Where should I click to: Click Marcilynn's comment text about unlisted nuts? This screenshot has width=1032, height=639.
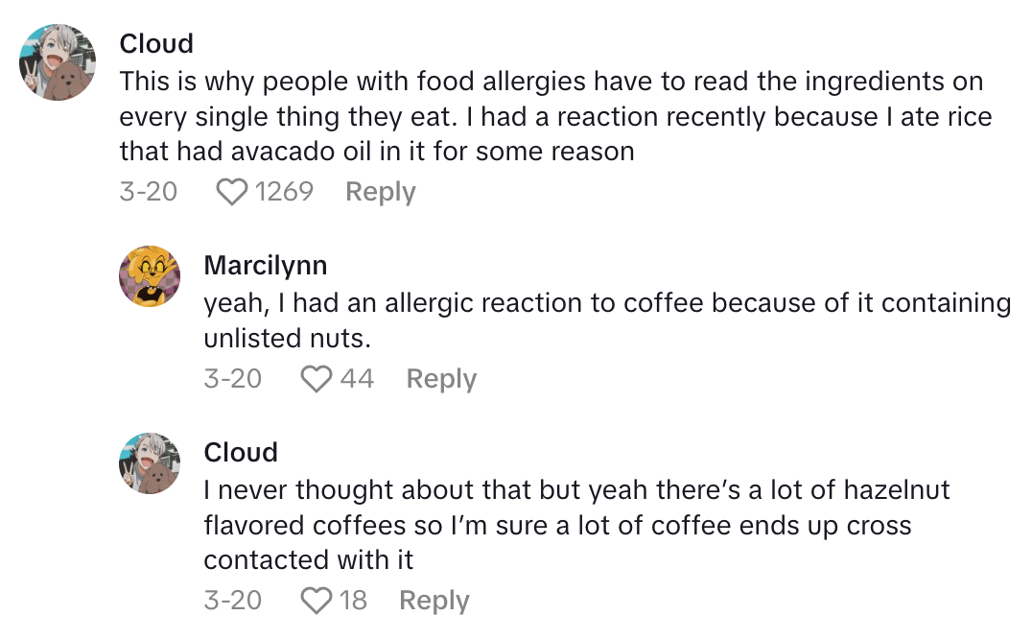point(606,320)
